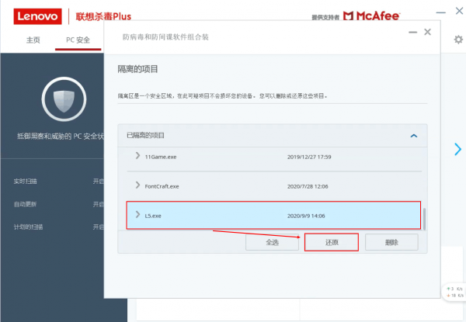Close the quarantine dialog

pyautogui.click(x=427, y=32)
